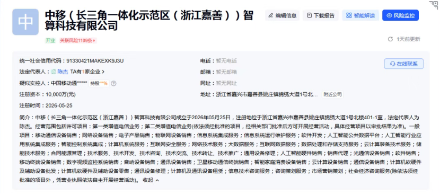This screenshot has height=195, width=440.
Task: Click the 智能解读 AI icon
Action: [x=349, y=15]
